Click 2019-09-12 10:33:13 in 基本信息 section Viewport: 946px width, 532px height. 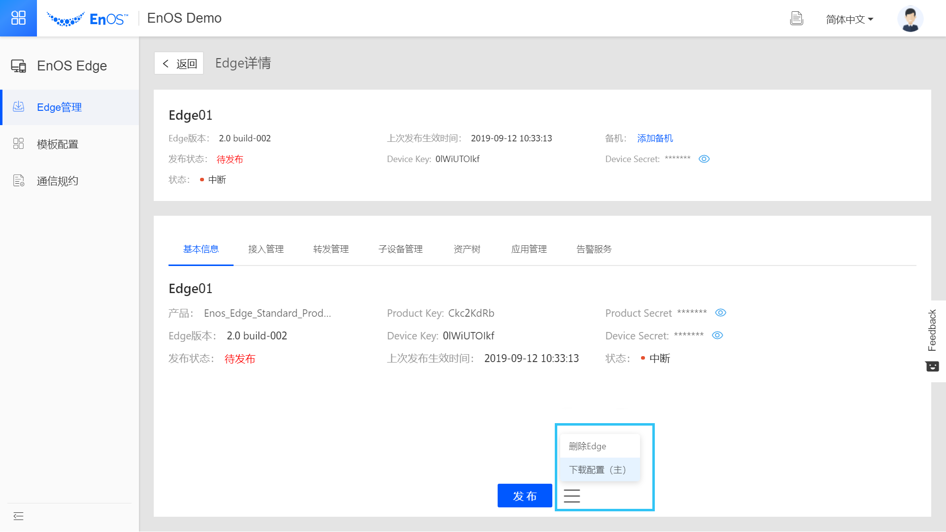coord(532,359)
